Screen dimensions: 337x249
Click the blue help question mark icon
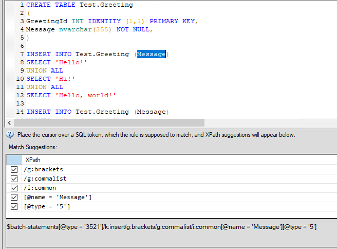tap(10, 135)
